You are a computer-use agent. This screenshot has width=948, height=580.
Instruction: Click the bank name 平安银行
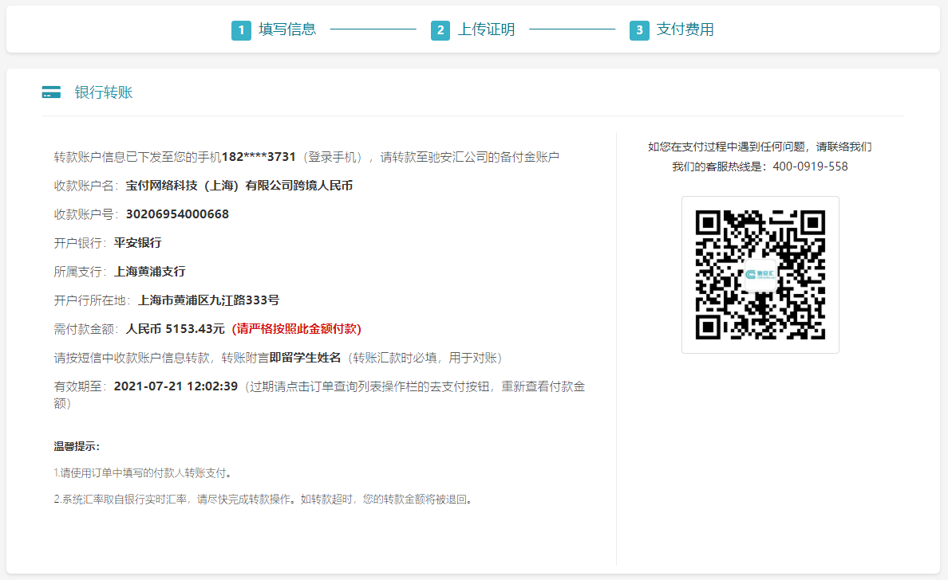tap(138, 243)
